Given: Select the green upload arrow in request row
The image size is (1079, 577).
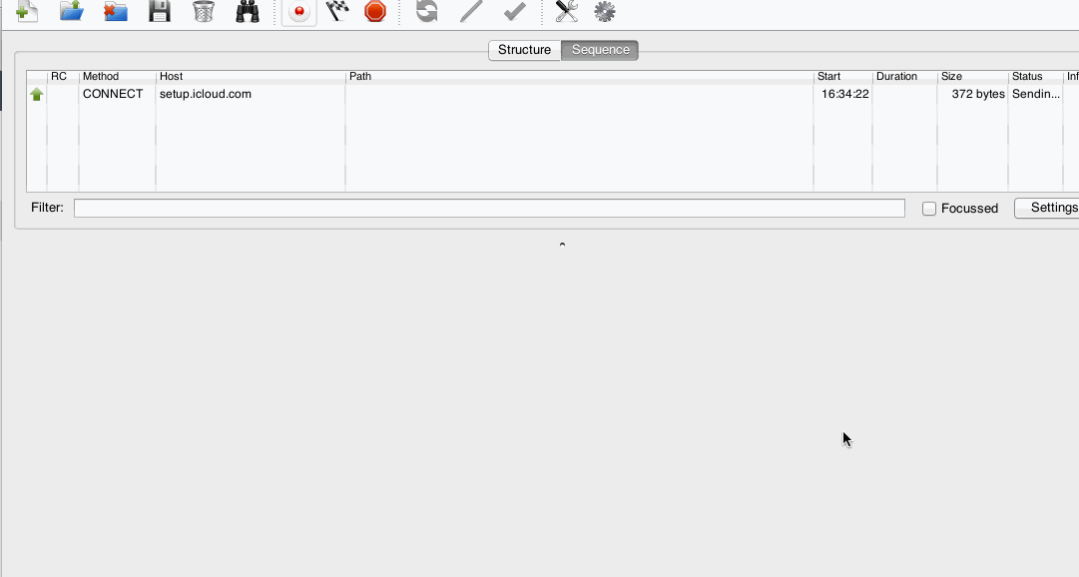Looking at the screenshot, I should 37,94.
